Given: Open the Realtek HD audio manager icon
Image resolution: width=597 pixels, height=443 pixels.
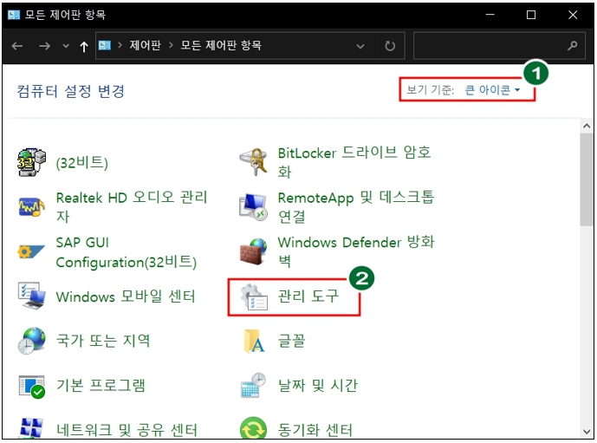Looking at the screenshot, I should click(x=31, y=207).
